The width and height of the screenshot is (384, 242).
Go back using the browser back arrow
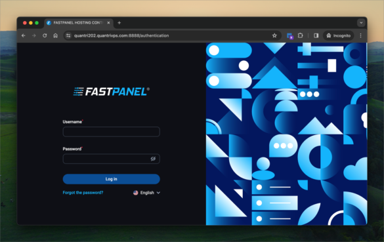click(24, 35)
